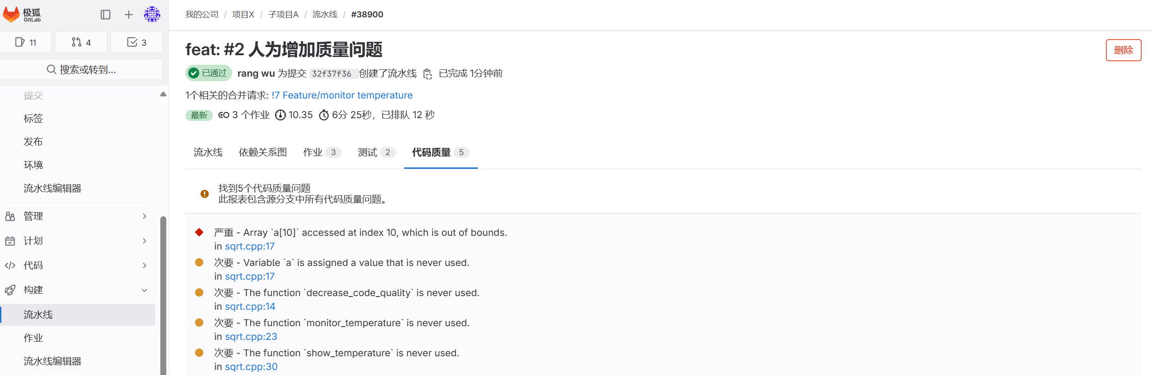Switch to the 作业 tab
This screenshot has height=375, width=1153.
point(322,152)
